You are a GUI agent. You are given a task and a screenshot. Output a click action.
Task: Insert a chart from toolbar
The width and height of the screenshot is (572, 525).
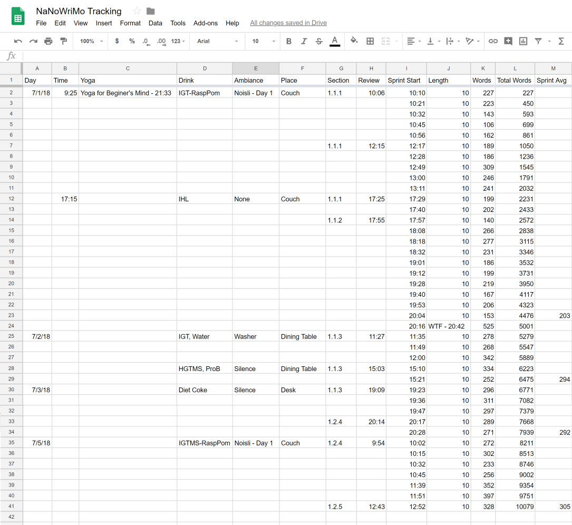click(523, 41)
